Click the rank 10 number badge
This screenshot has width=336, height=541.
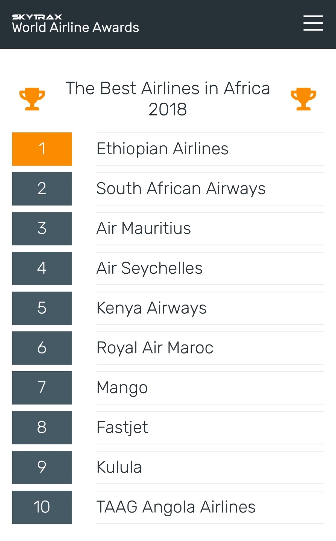click(42, 507)
